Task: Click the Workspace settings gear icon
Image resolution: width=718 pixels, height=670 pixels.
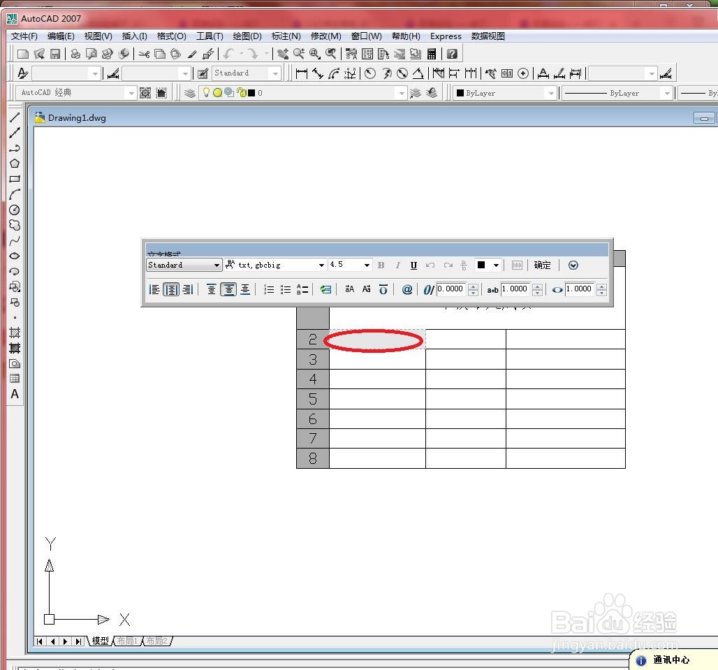Action: [145, 93]
